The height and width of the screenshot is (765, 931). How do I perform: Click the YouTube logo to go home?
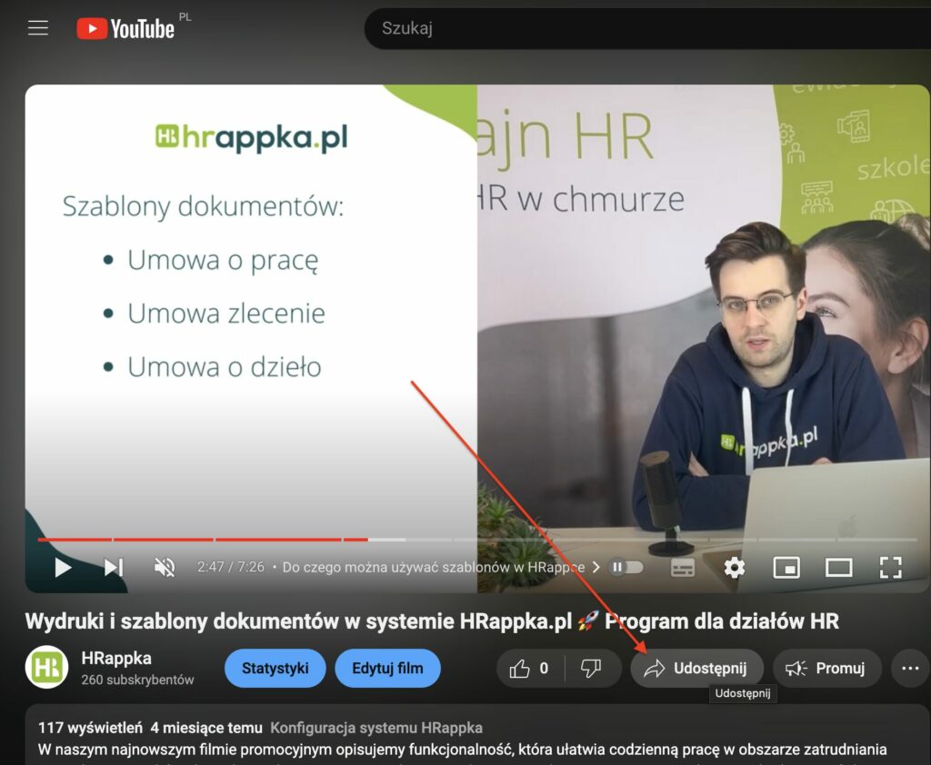(x=125, y=28)
